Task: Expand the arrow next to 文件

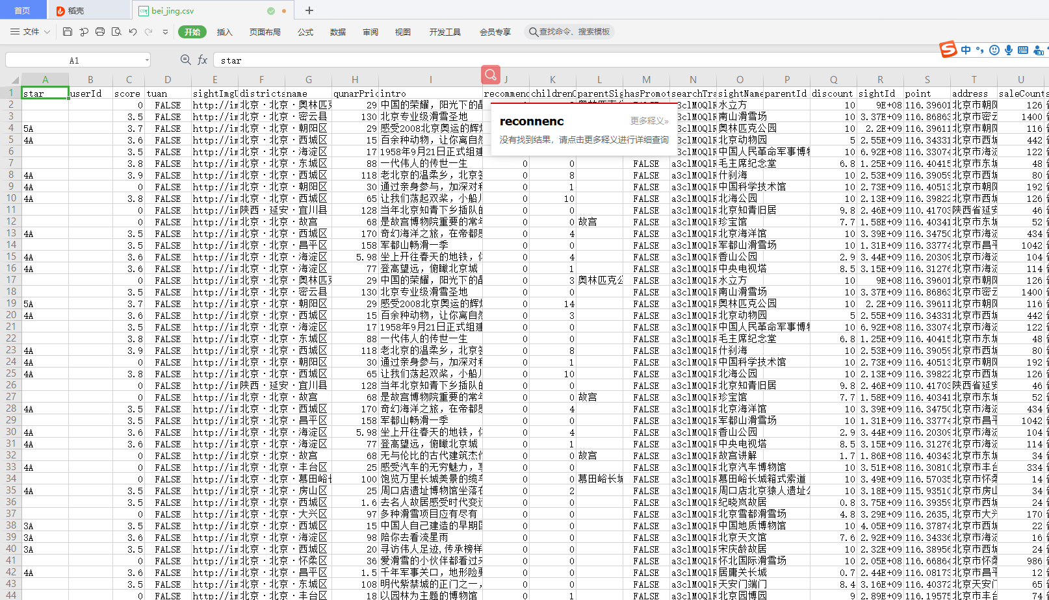Action: [x=47, y=32]
